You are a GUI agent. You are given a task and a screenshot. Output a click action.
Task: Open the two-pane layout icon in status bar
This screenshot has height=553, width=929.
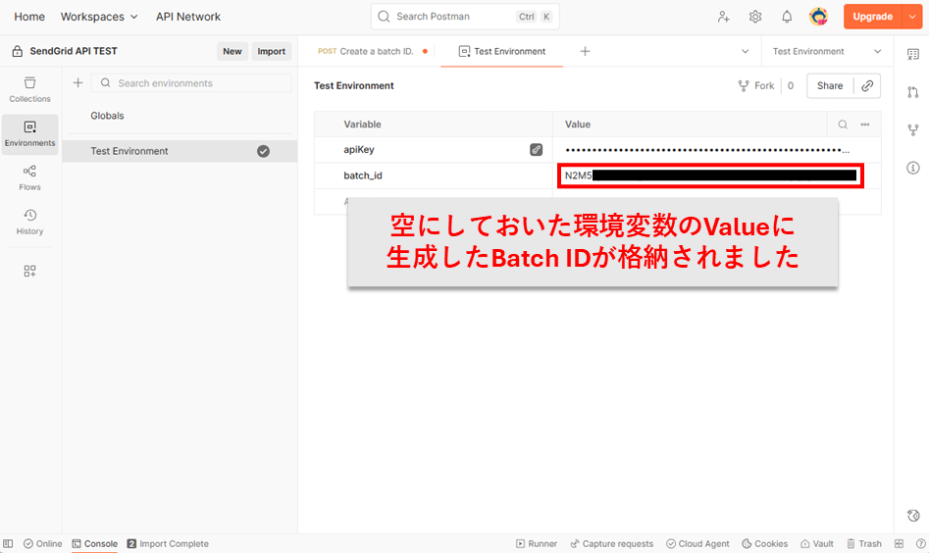click(899, 543)
